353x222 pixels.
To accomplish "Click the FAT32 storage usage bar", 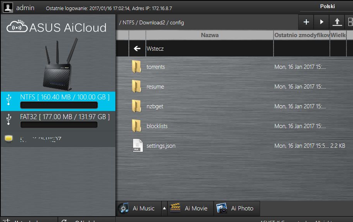I will coord(59,125).
